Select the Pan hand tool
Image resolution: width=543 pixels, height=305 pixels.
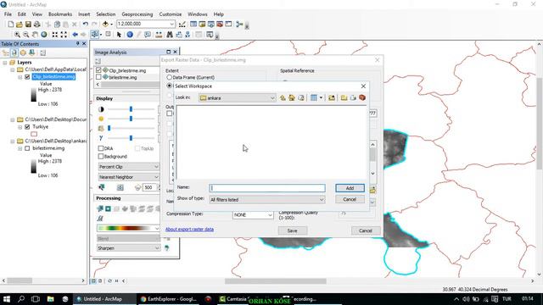pos(35,35)
